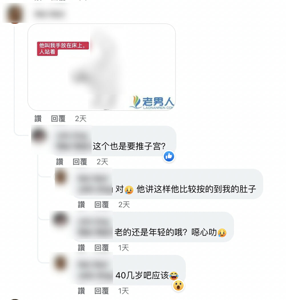
Task: Click 讚 under the image comment
Action: point(38,119)
